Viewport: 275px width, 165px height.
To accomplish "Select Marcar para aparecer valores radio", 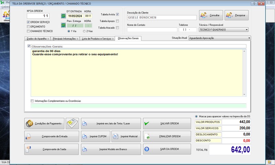I will click(x=196, y=117).
